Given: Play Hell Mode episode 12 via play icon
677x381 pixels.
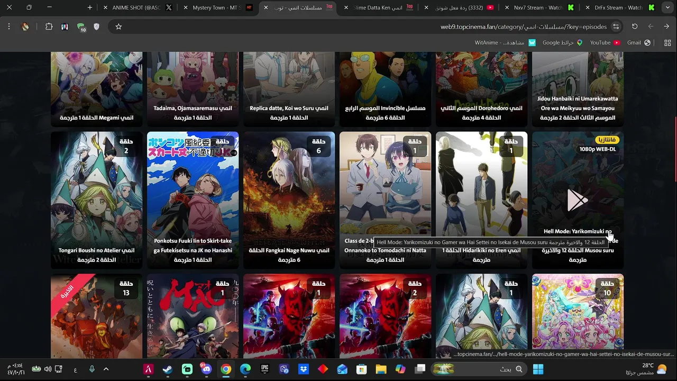Looking at the screenshot, I should click(x=577, y=201).
